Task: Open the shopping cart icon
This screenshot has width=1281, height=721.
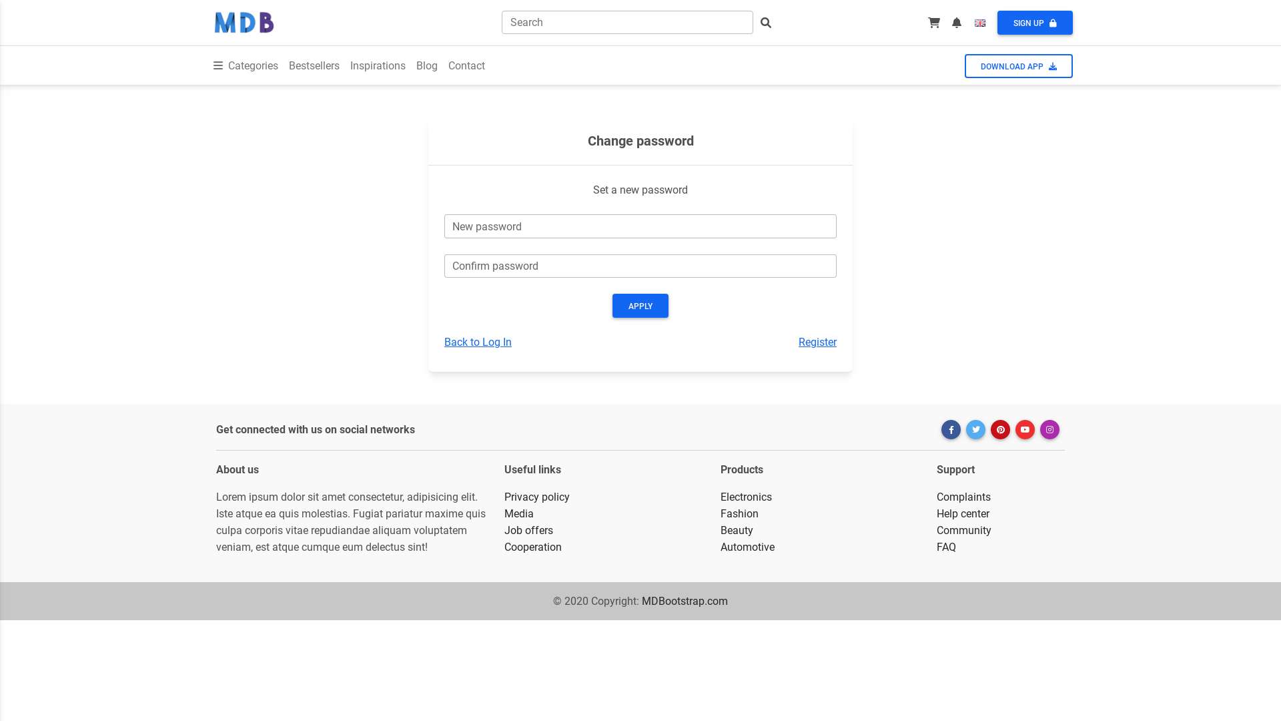Action: (933, 22)
